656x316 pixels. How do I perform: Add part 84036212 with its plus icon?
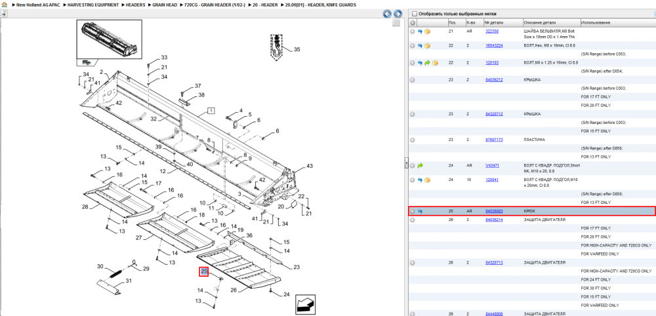coord(413,80)
